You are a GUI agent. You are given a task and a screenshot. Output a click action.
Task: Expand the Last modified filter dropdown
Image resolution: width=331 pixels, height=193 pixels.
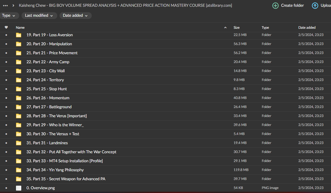[39, 15]
